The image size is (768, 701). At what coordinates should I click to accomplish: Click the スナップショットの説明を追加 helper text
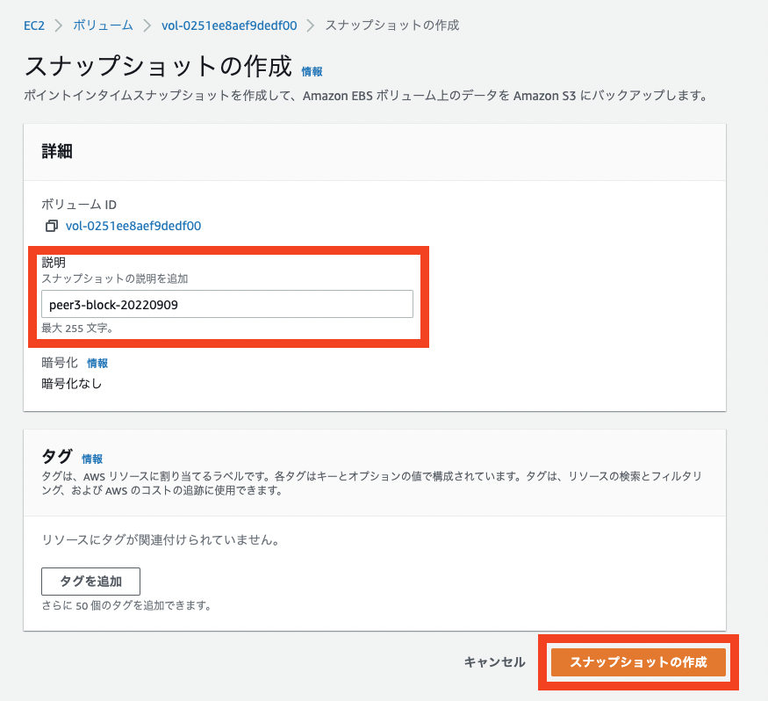[x=115, y=279]
